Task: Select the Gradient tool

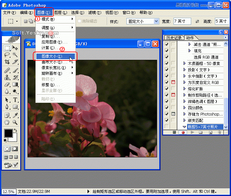Action: click(15, 84)
